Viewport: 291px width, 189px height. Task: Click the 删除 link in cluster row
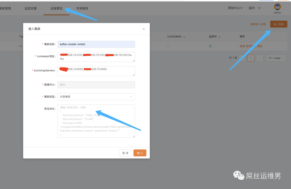260,46
